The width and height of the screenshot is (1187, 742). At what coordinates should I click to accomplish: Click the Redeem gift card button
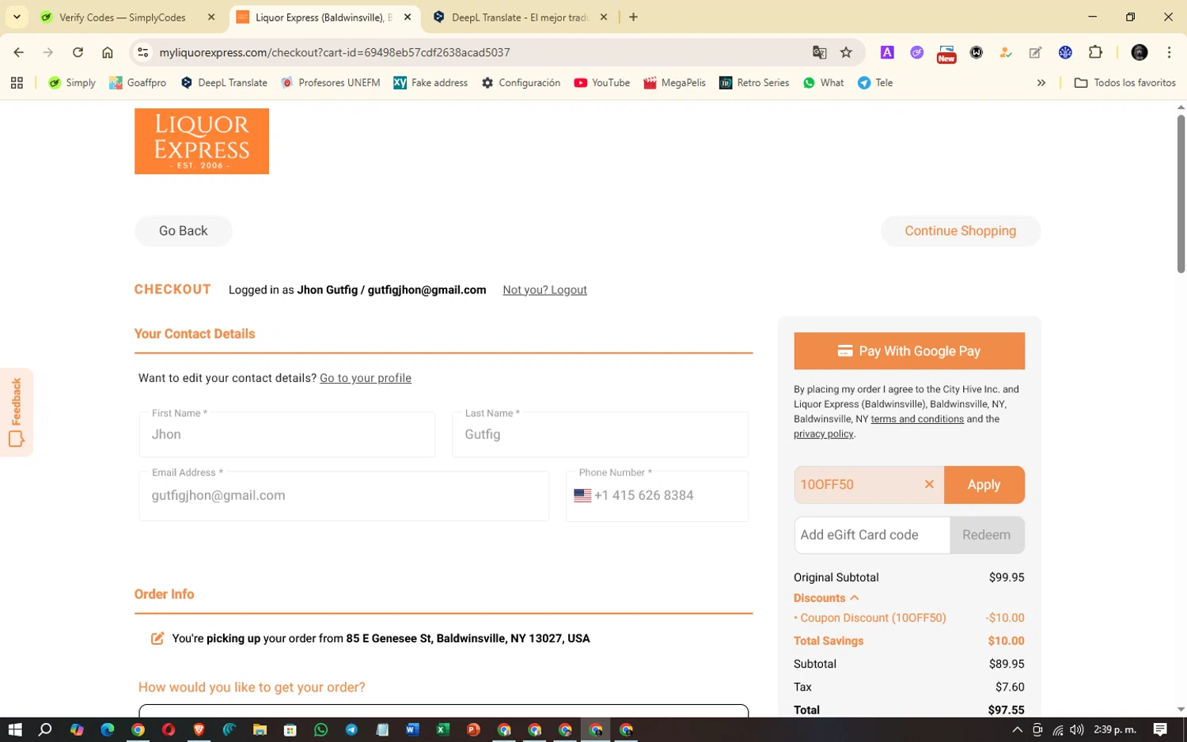(987, 535)
